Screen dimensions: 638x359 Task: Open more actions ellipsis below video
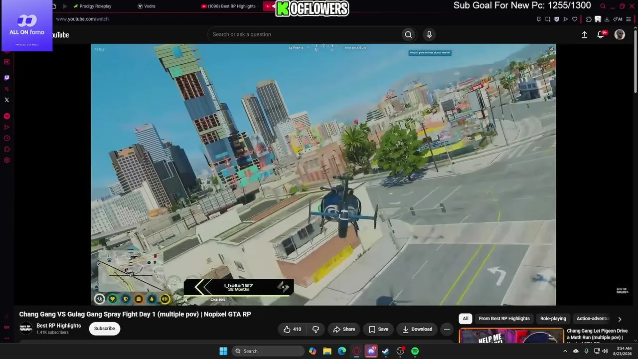(447, 329)
